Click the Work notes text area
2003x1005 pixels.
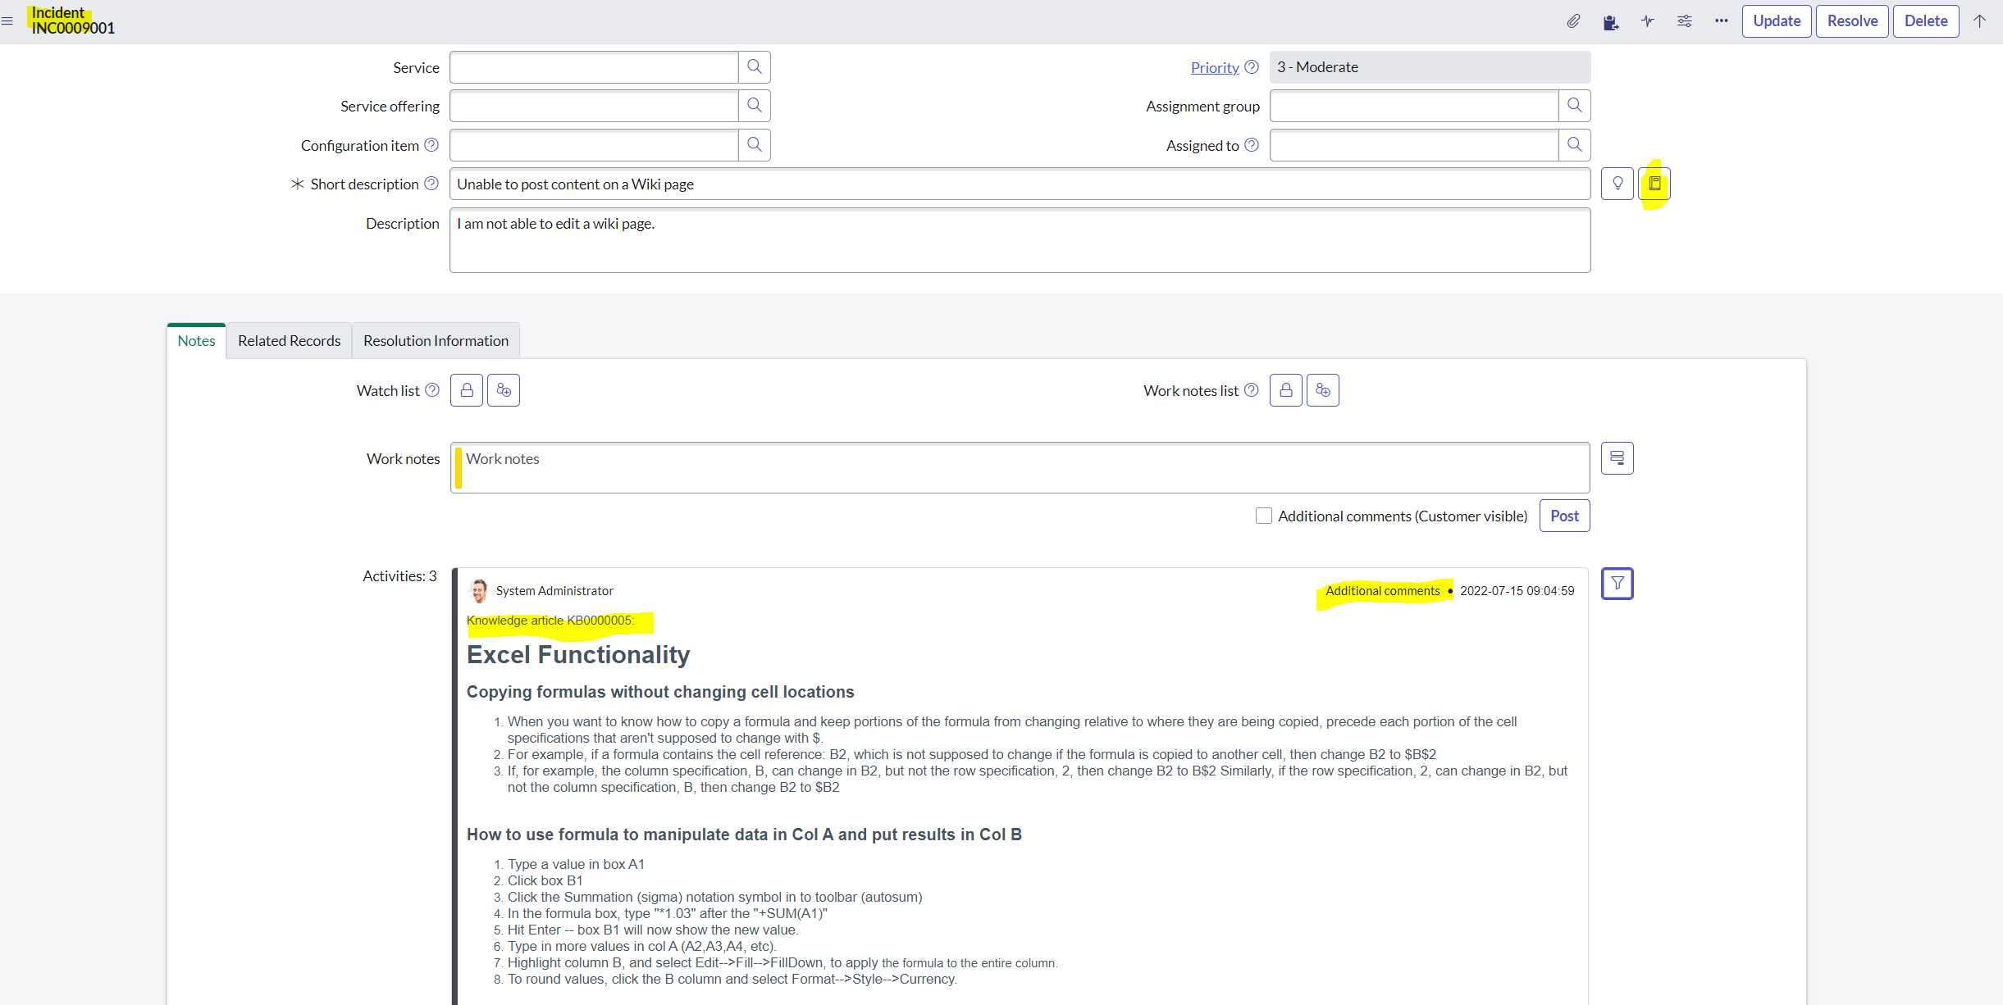pyautogui.click(x=1020, y=467)
